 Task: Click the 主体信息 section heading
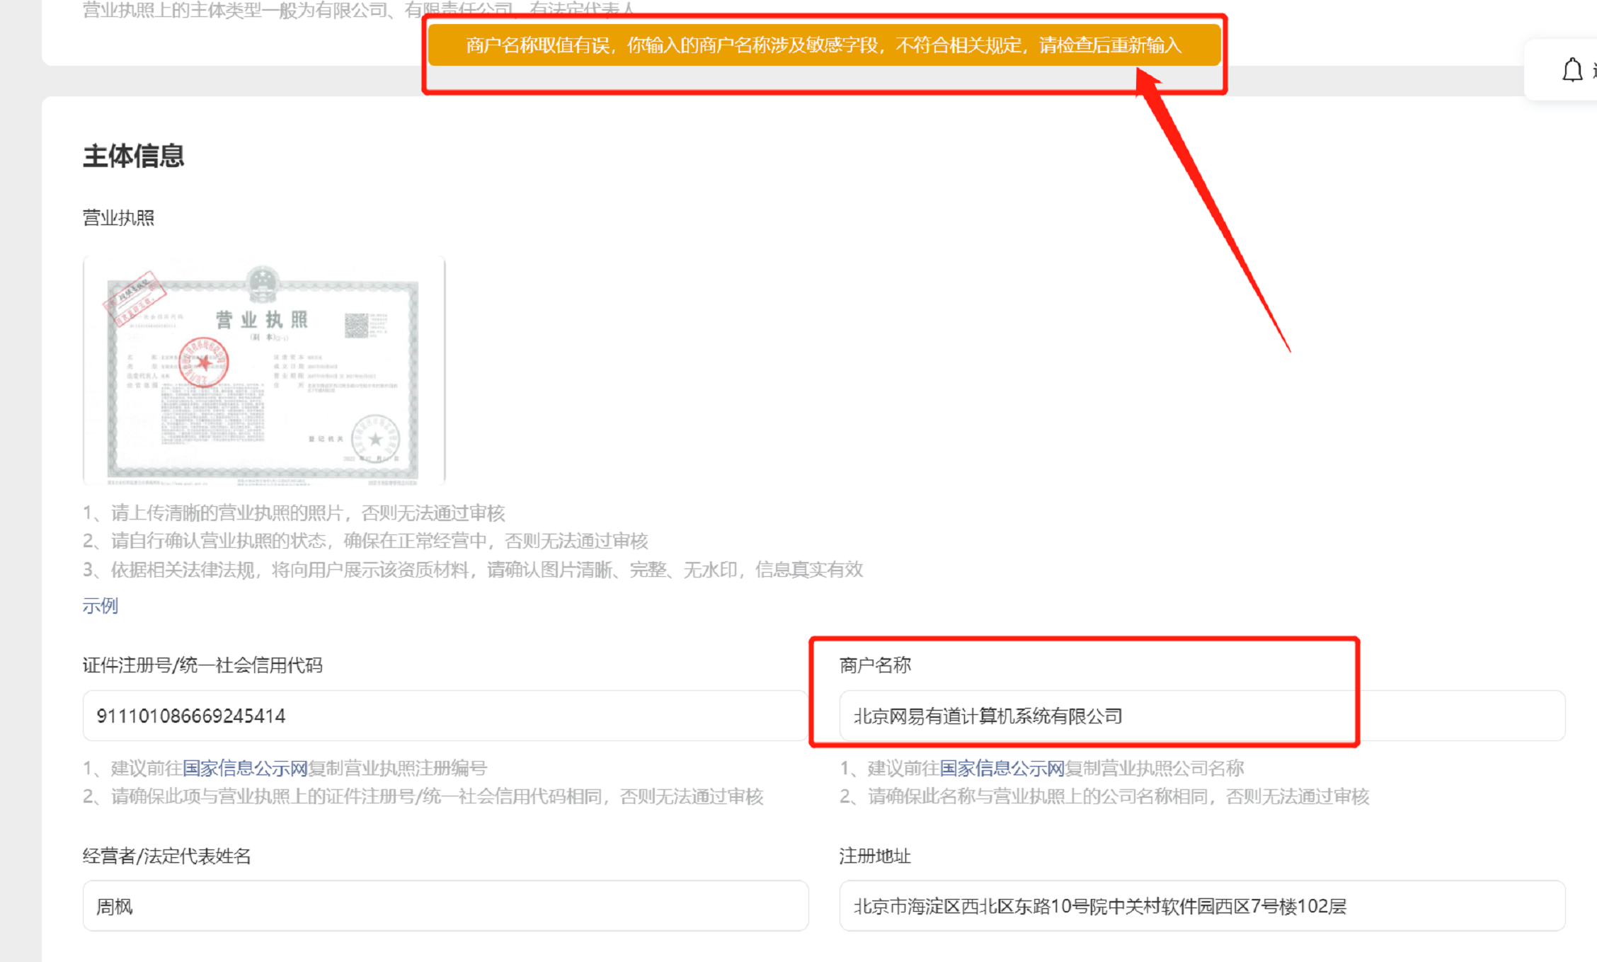[x=133, y=156]
